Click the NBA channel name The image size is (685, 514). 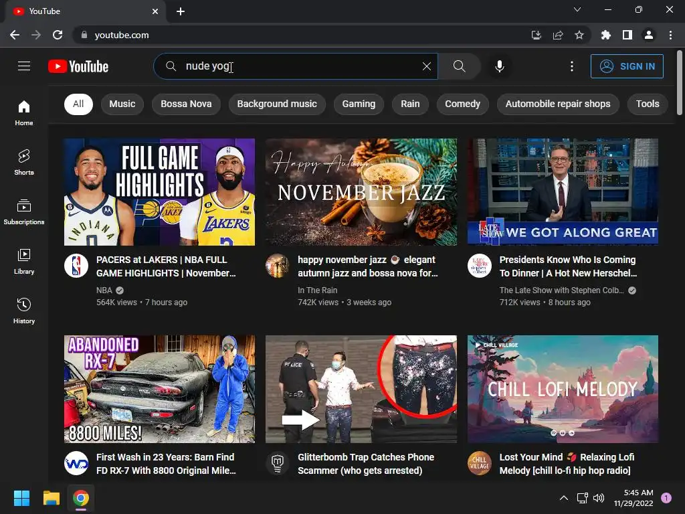pyautogui.click(x=104, y=290)
